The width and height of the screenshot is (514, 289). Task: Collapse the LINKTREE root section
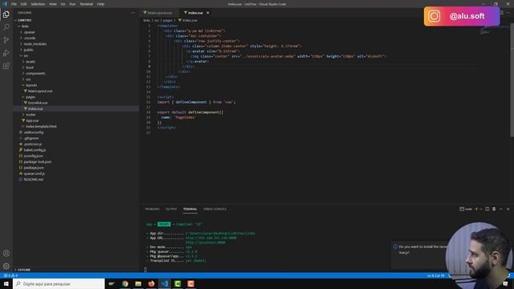click(x=24, y=20)
